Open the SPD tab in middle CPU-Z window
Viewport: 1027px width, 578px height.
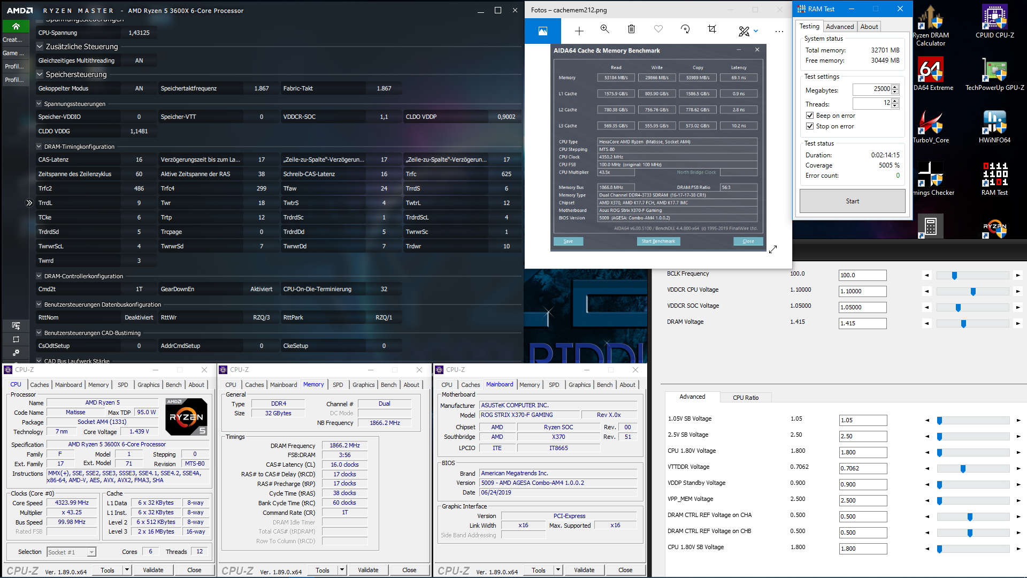pyautogui.click(x=338, y=385)
